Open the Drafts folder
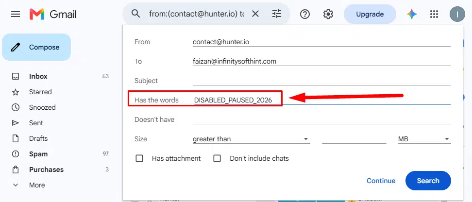The width and height of the screenshot is (472, 202). [x=38, y=138]
